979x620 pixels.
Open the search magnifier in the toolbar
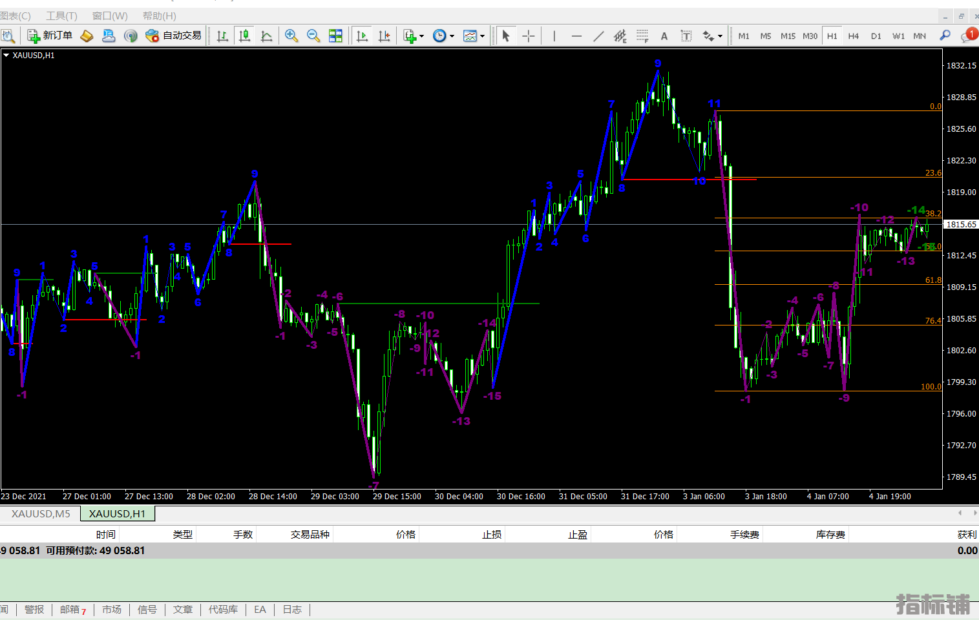[945, 36]
